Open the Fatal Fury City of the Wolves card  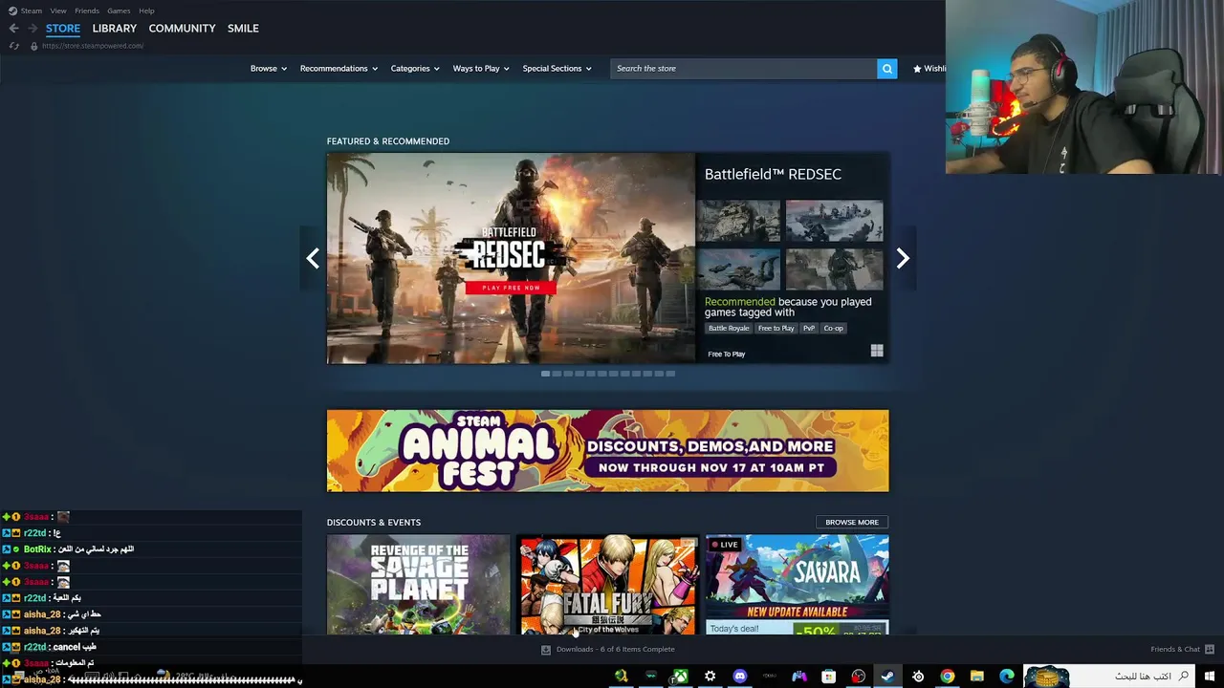(x=607, y=585)
